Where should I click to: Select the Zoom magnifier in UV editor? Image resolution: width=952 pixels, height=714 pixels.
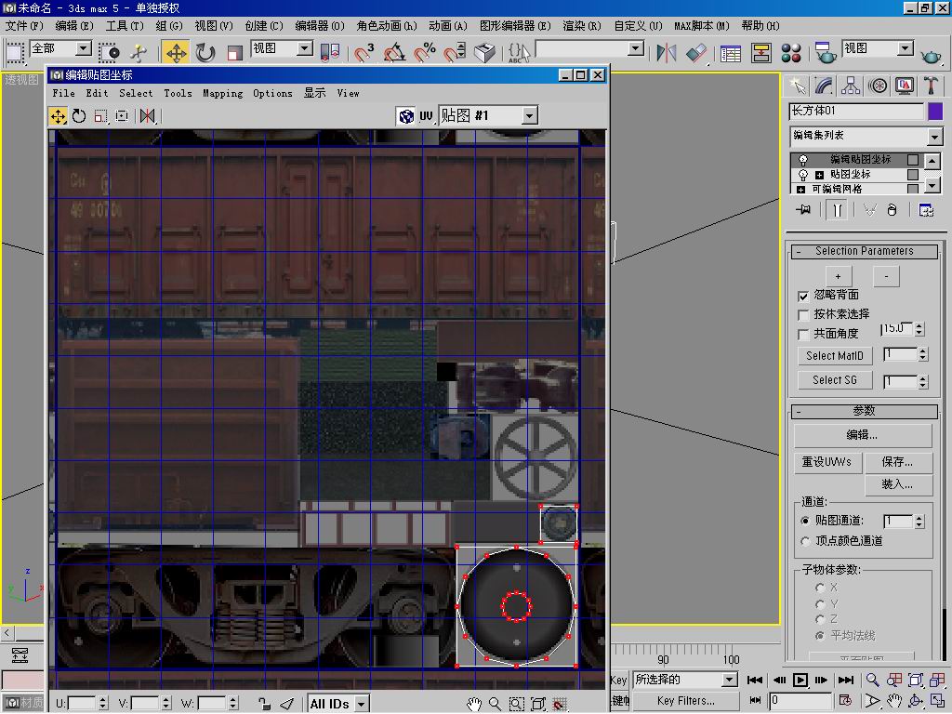[x=495, y=704]
